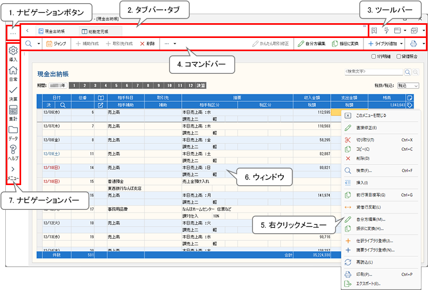Click ライブラリ追加 in the command bar

click(383, 44)
